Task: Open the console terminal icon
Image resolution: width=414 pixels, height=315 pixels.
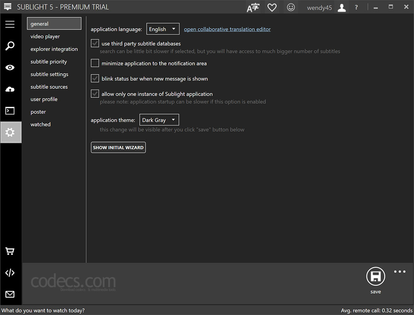Action: (10, 111)
